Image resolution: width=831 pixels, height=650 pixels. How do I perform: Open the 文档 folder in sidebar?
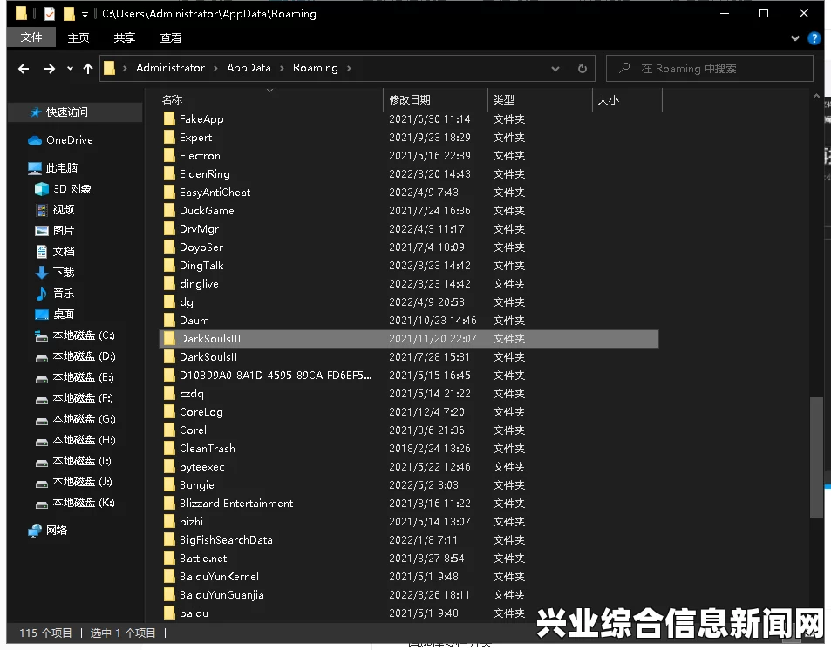click(63, 252)
